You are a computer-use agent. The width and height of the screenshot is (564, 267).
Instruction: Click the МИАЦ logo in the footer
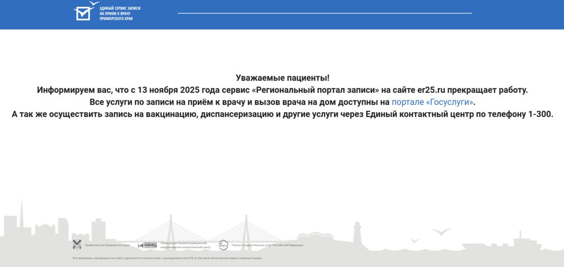pyautogui.click(x=147, y=245)
